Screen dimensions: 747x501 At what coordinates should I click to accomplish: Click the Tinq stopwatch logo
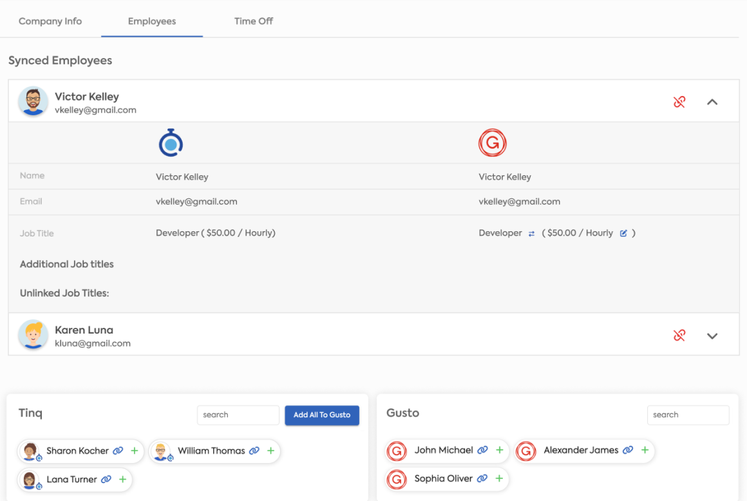tap(171, 142)
